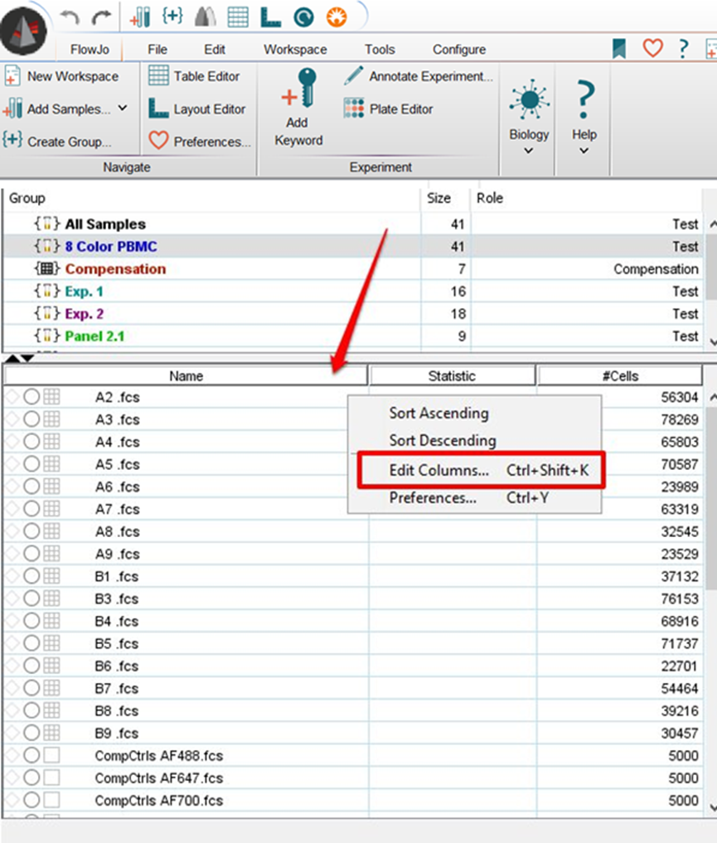Select the Panel 2.1 group
Screen dimensions: 717x843
pyautogui.click(x=94, y=336)
